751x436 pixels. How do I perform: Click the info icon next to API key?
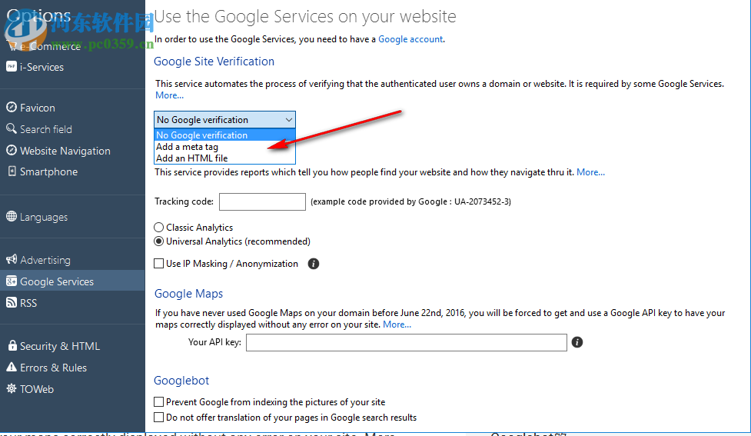[577, 342]
